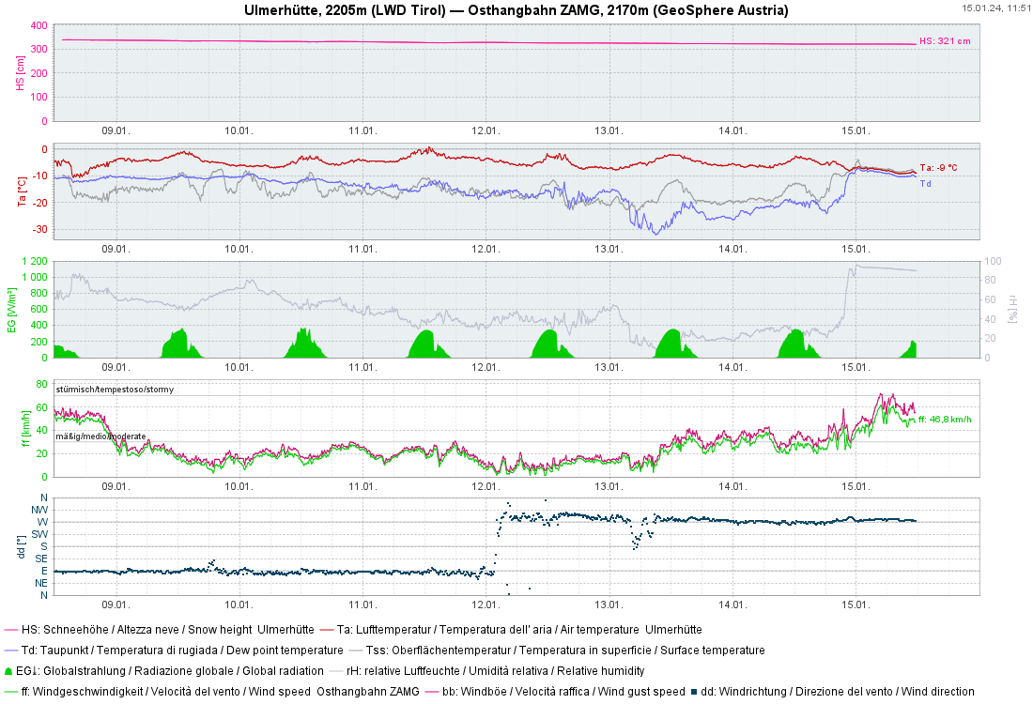Click the timestamp '15.01.24, 11:51'
The width and height of the screenshot is (1033, 704).
click(x=995, y=8)
